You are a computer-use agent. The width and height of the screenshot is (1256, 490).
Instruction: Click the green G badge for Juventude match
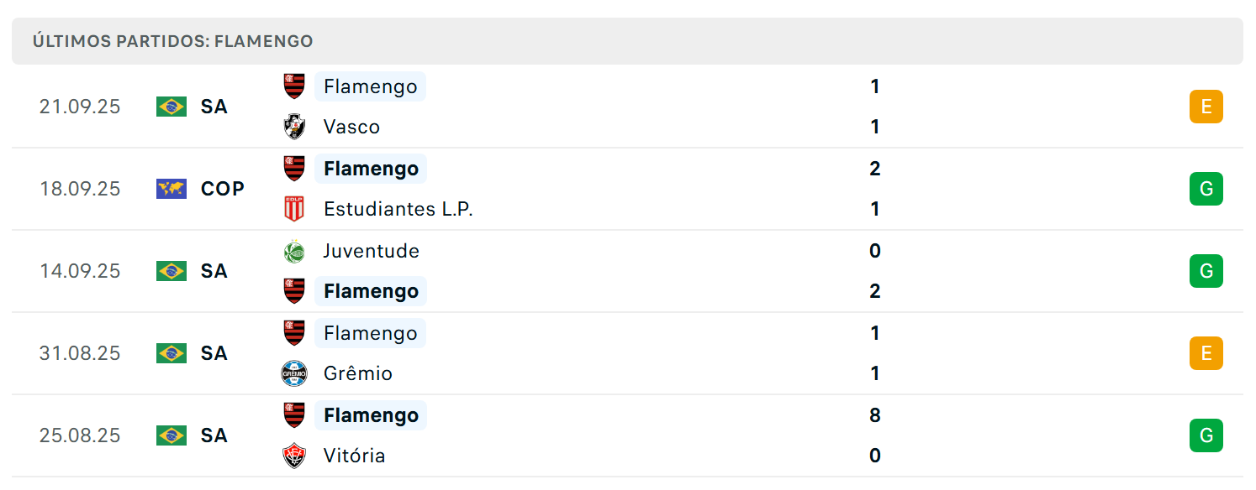1206,271
